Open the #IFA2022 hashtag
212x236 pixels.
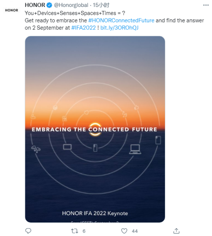coord(84,28)
